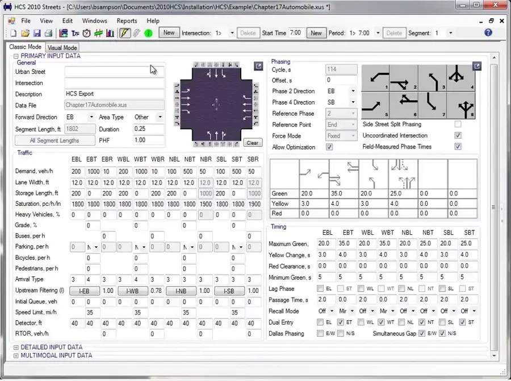
Task: Select phase 7 diagram in phasing grid
Action: 433,105
